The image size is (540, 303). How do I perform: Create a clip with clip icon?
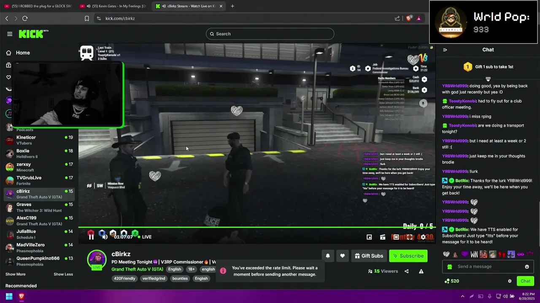[x=383, y=237]
